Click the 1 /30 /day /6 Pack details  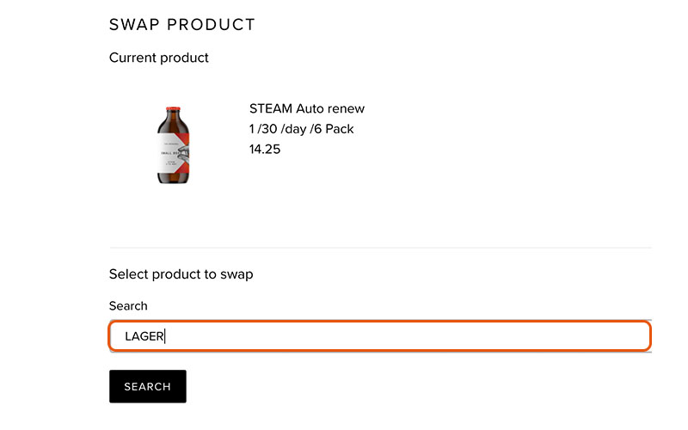point(302,129)
